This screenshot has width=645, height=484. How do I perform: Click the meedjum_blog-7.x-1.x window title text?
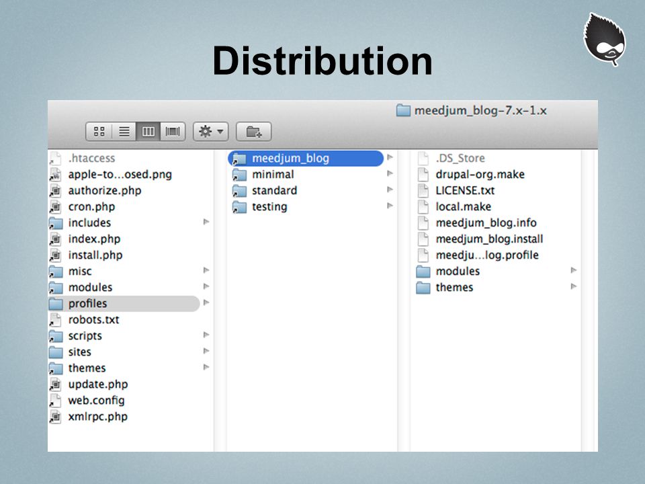point(480,111)
